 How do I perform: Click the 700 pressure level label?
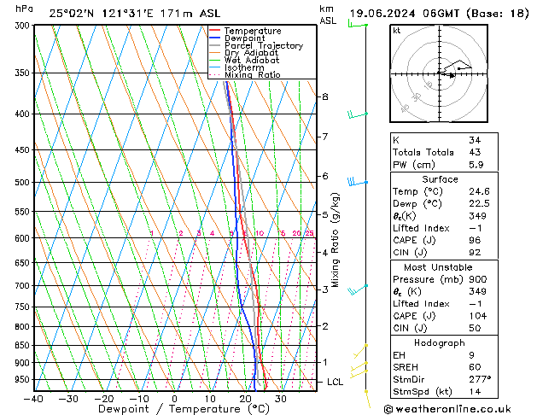[x=24, y=285]
